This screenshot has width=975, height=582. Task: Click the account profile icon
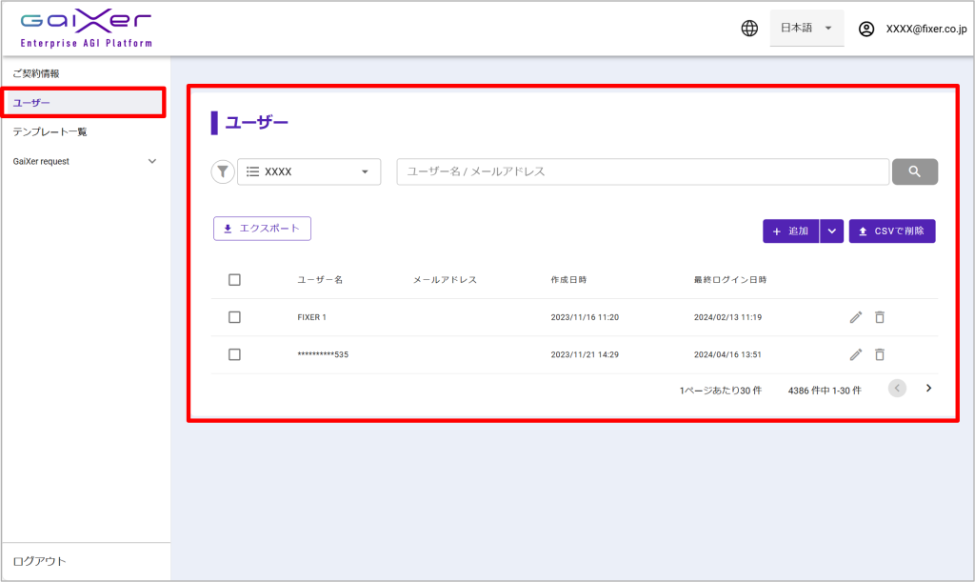[866, 29]
